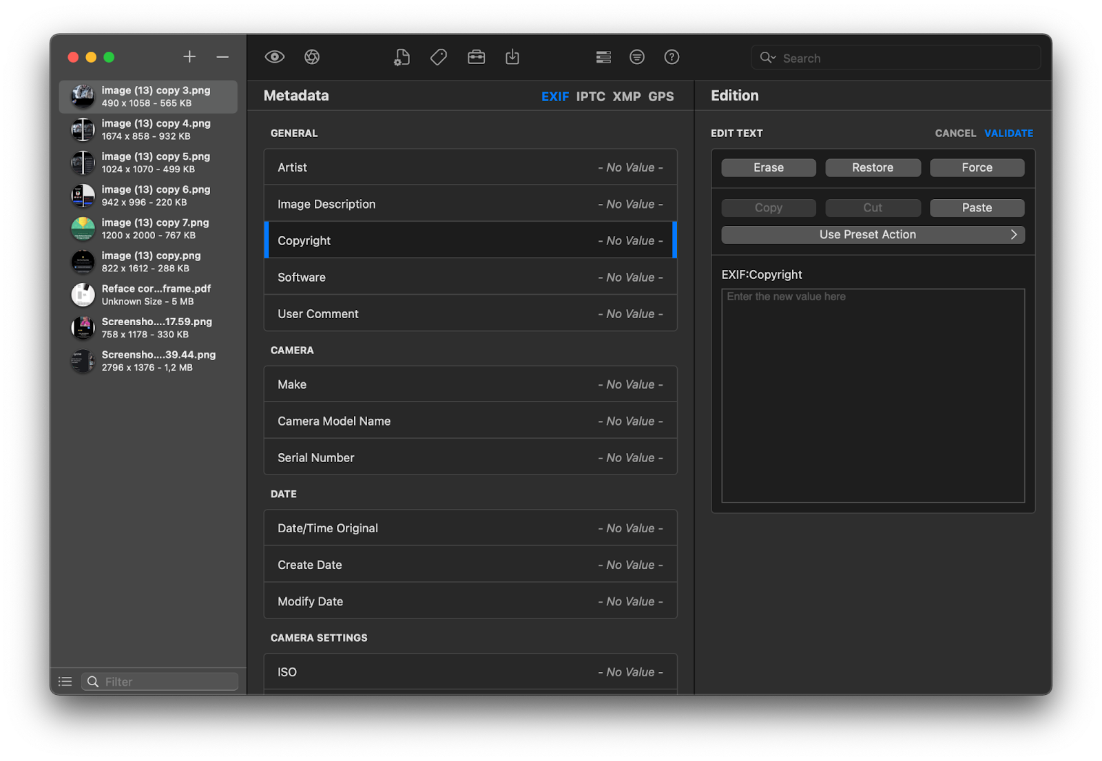Select file Screensho....17.59.png
Viewport: 1102px width, 761px height.
148,328
